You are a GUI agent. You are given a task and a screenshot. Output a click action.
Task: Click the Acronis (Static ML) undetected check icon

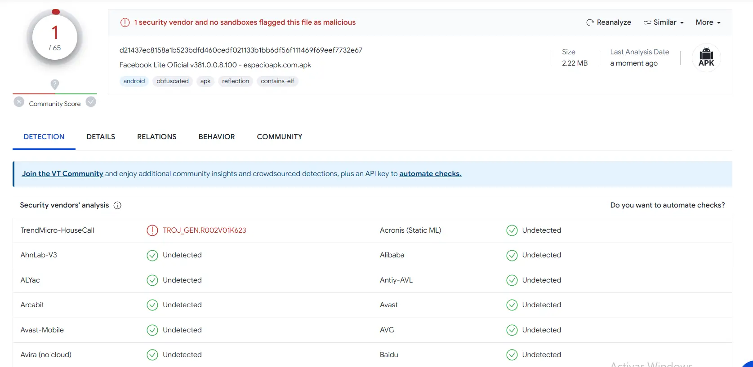point(512,230)
